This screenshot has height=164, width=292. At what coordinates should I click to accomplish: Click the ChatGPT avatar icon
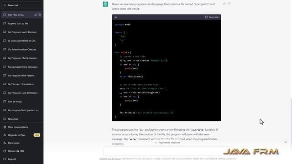tap(105, 4)
